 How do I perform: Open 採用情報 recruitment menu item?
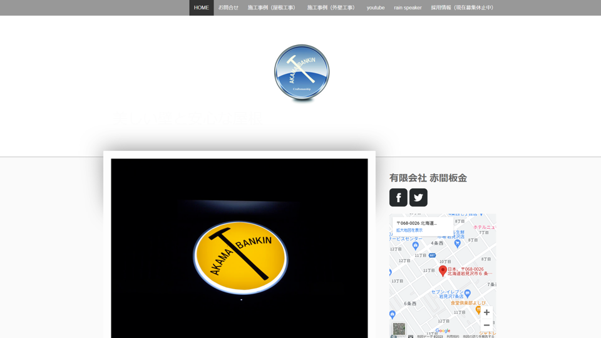coord(463,8)
